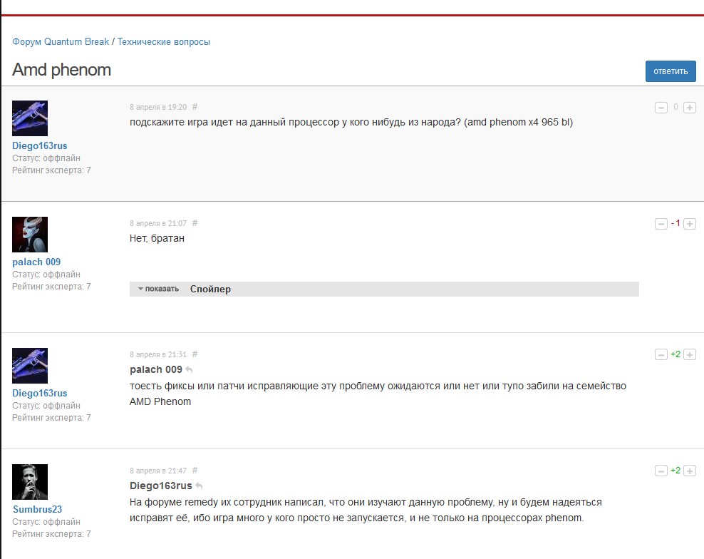Click the 'Нет, братан' message text
Viewport: 704px width, 559px height.
tap(157, 239)
